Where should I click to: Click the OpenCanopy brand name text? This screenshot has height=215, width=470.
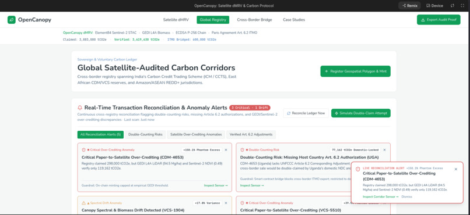[34, 20]
